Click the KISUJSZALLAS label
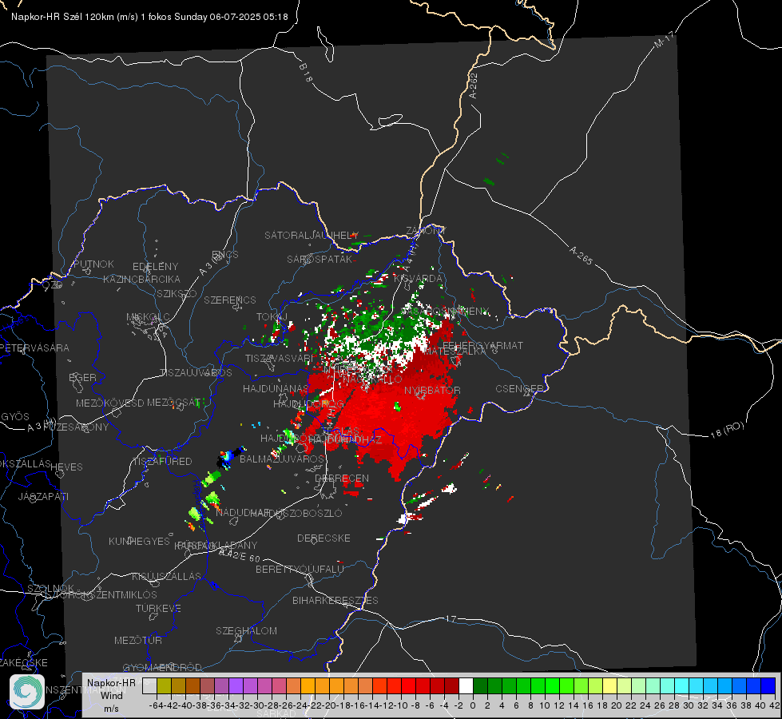The height and width of the screenshot is (719, 782). [167, 576]
